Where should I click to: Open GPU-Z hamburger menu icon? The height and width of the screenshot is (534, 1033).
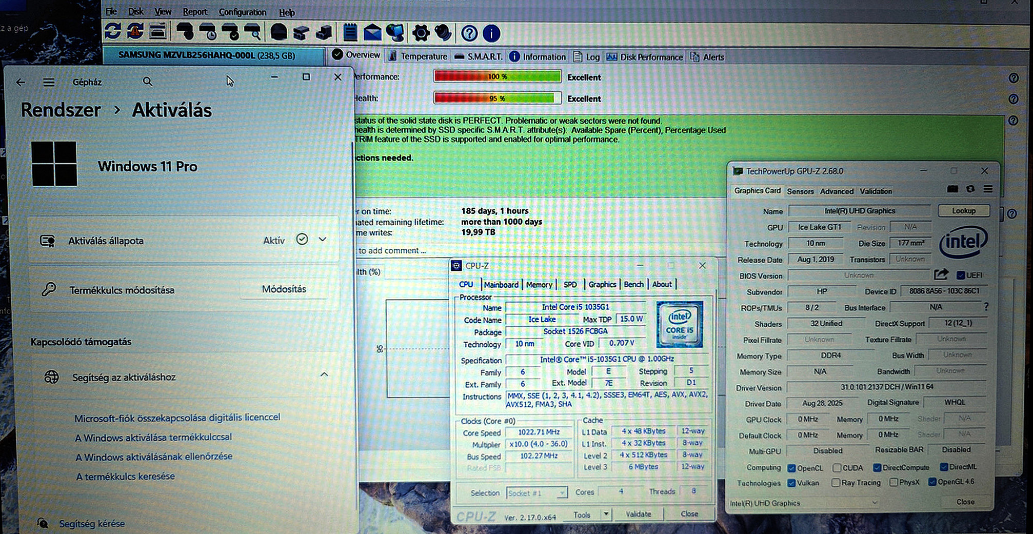tap(988, 189)
